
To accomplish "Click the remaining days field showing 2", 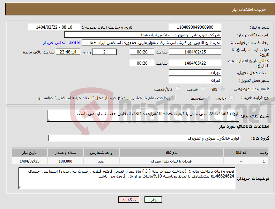I will [104, 52].
